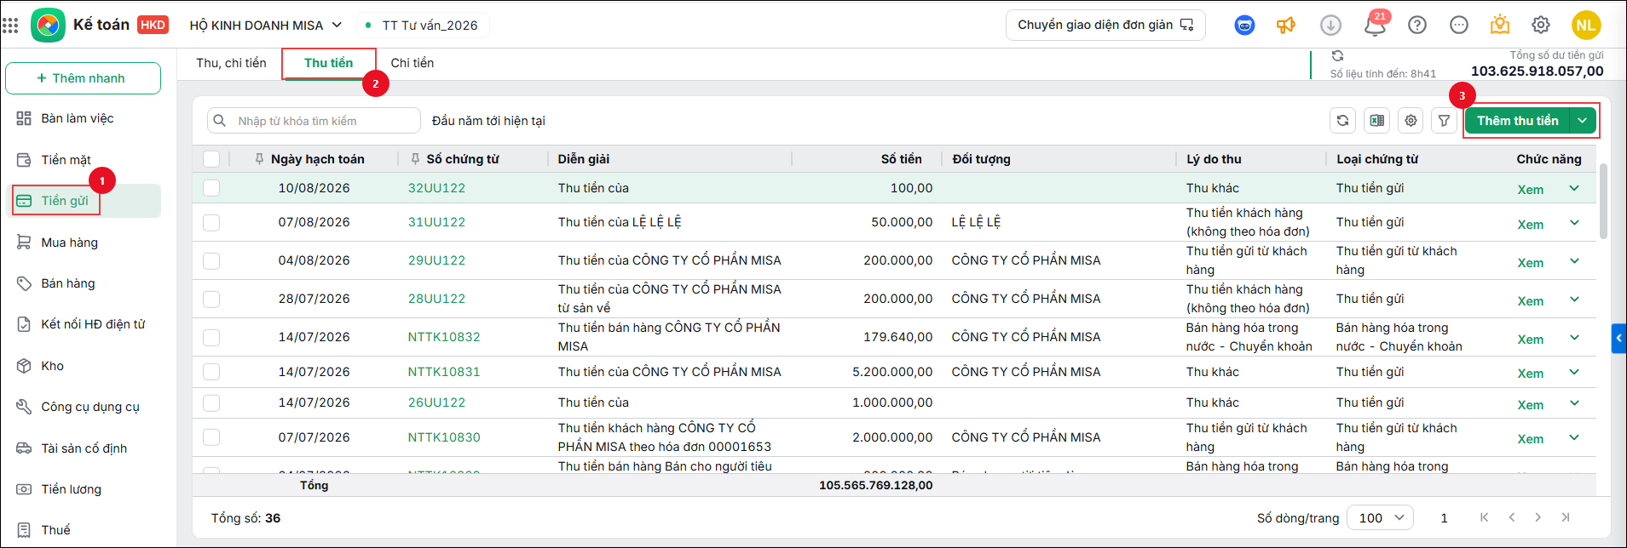Click the orange lightbulb ideas icon

(1500, 26)
